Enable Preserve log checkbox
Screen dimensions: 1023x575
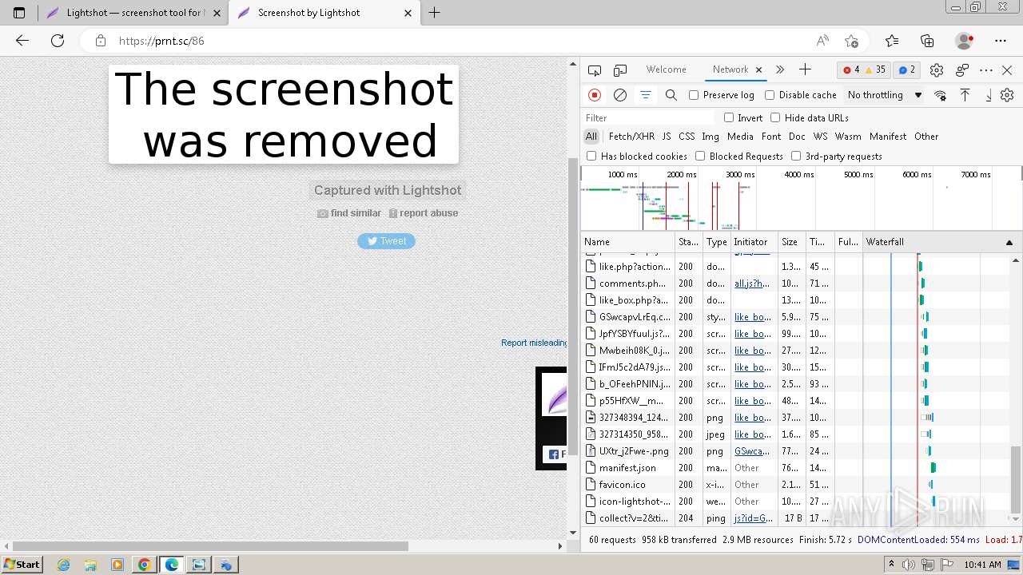point(694,95)
